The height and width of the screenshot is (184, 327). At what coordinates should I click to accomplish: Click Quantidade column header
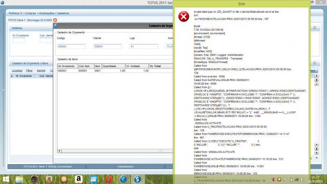click(114, 66)
